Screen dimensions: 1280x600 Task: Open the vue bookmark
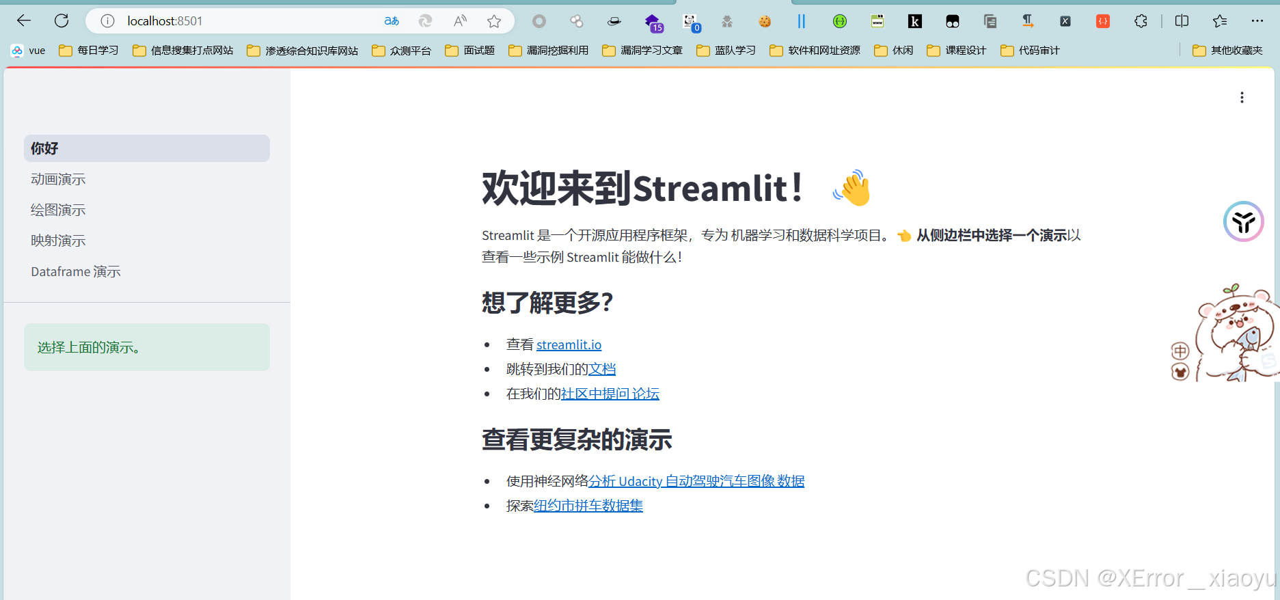click(28, 51)
